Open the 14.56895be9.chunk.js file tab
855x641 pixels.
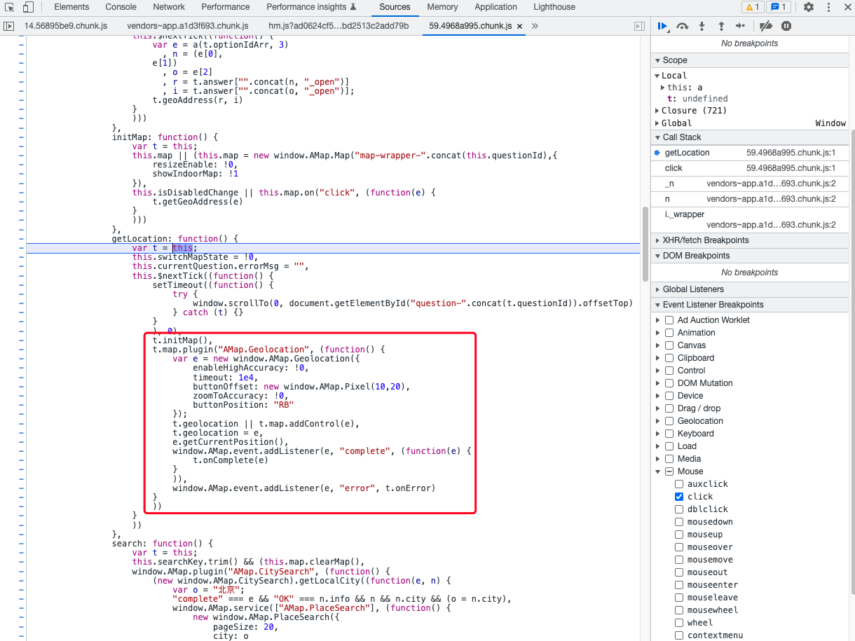(64, 26)
